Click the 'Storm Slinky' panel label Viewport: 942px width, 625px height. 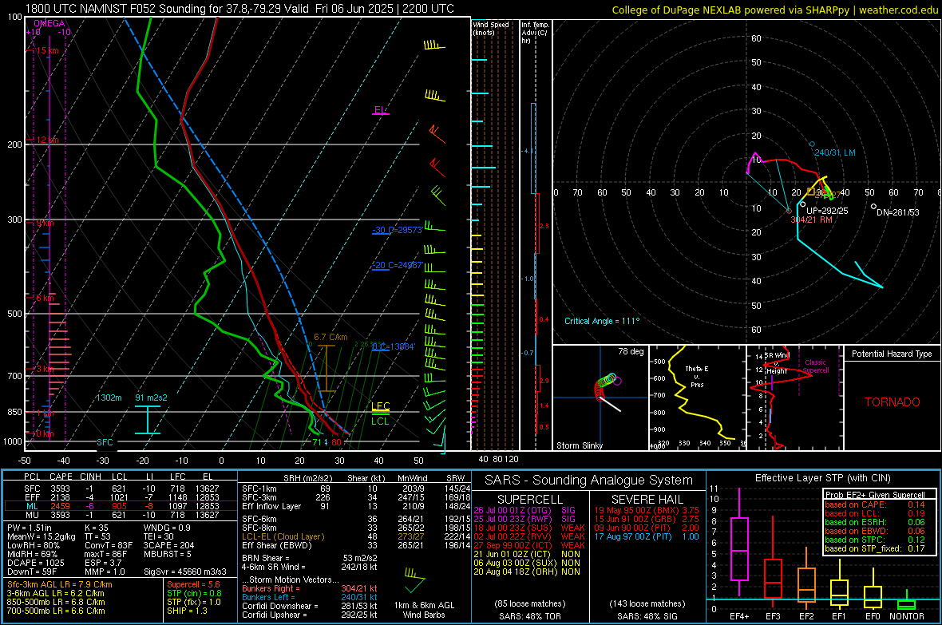click(579, 445)
